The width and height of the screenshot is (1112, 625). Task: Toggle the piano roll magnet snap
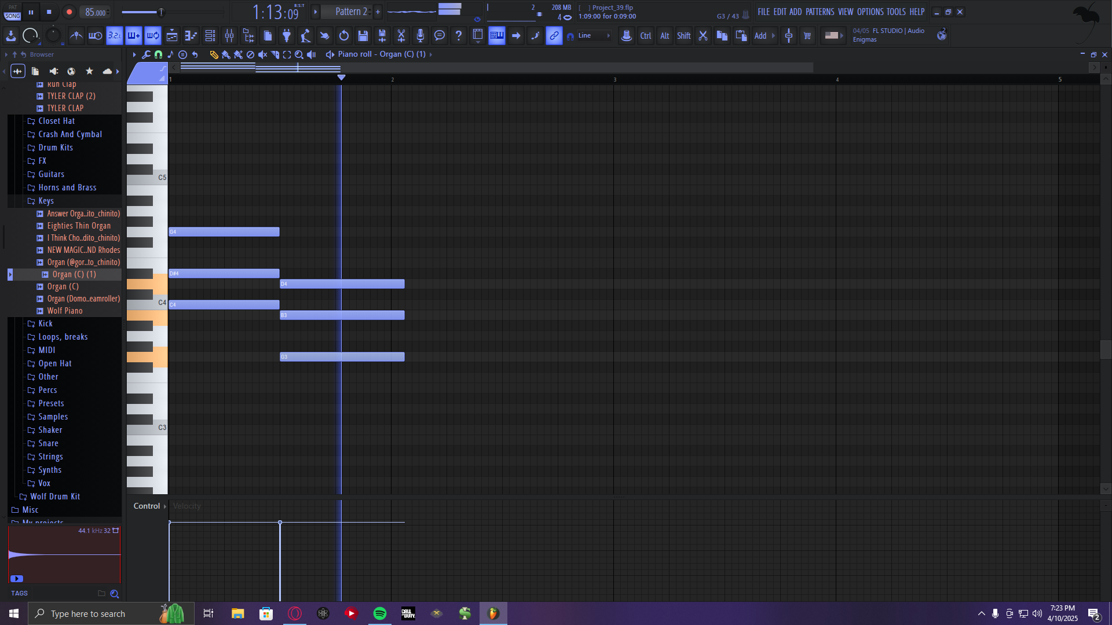(x=158, y=54)
